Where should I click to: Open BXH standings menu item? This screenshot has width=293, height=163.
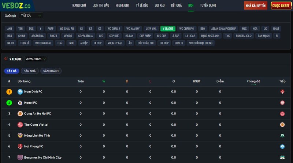coord(191,5)
